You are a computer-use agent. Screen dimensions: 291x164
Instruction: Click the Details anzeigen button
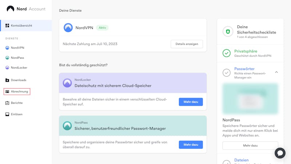[187, 44]
